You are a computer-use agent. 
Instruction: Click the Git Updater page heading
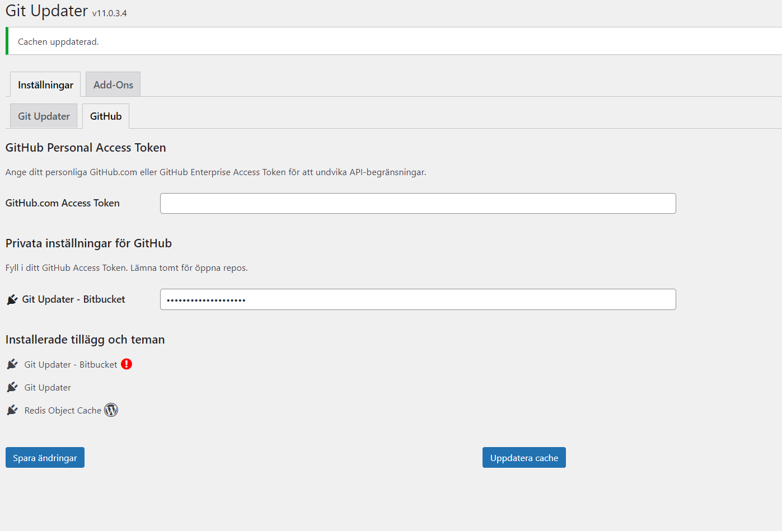(45, 11)
